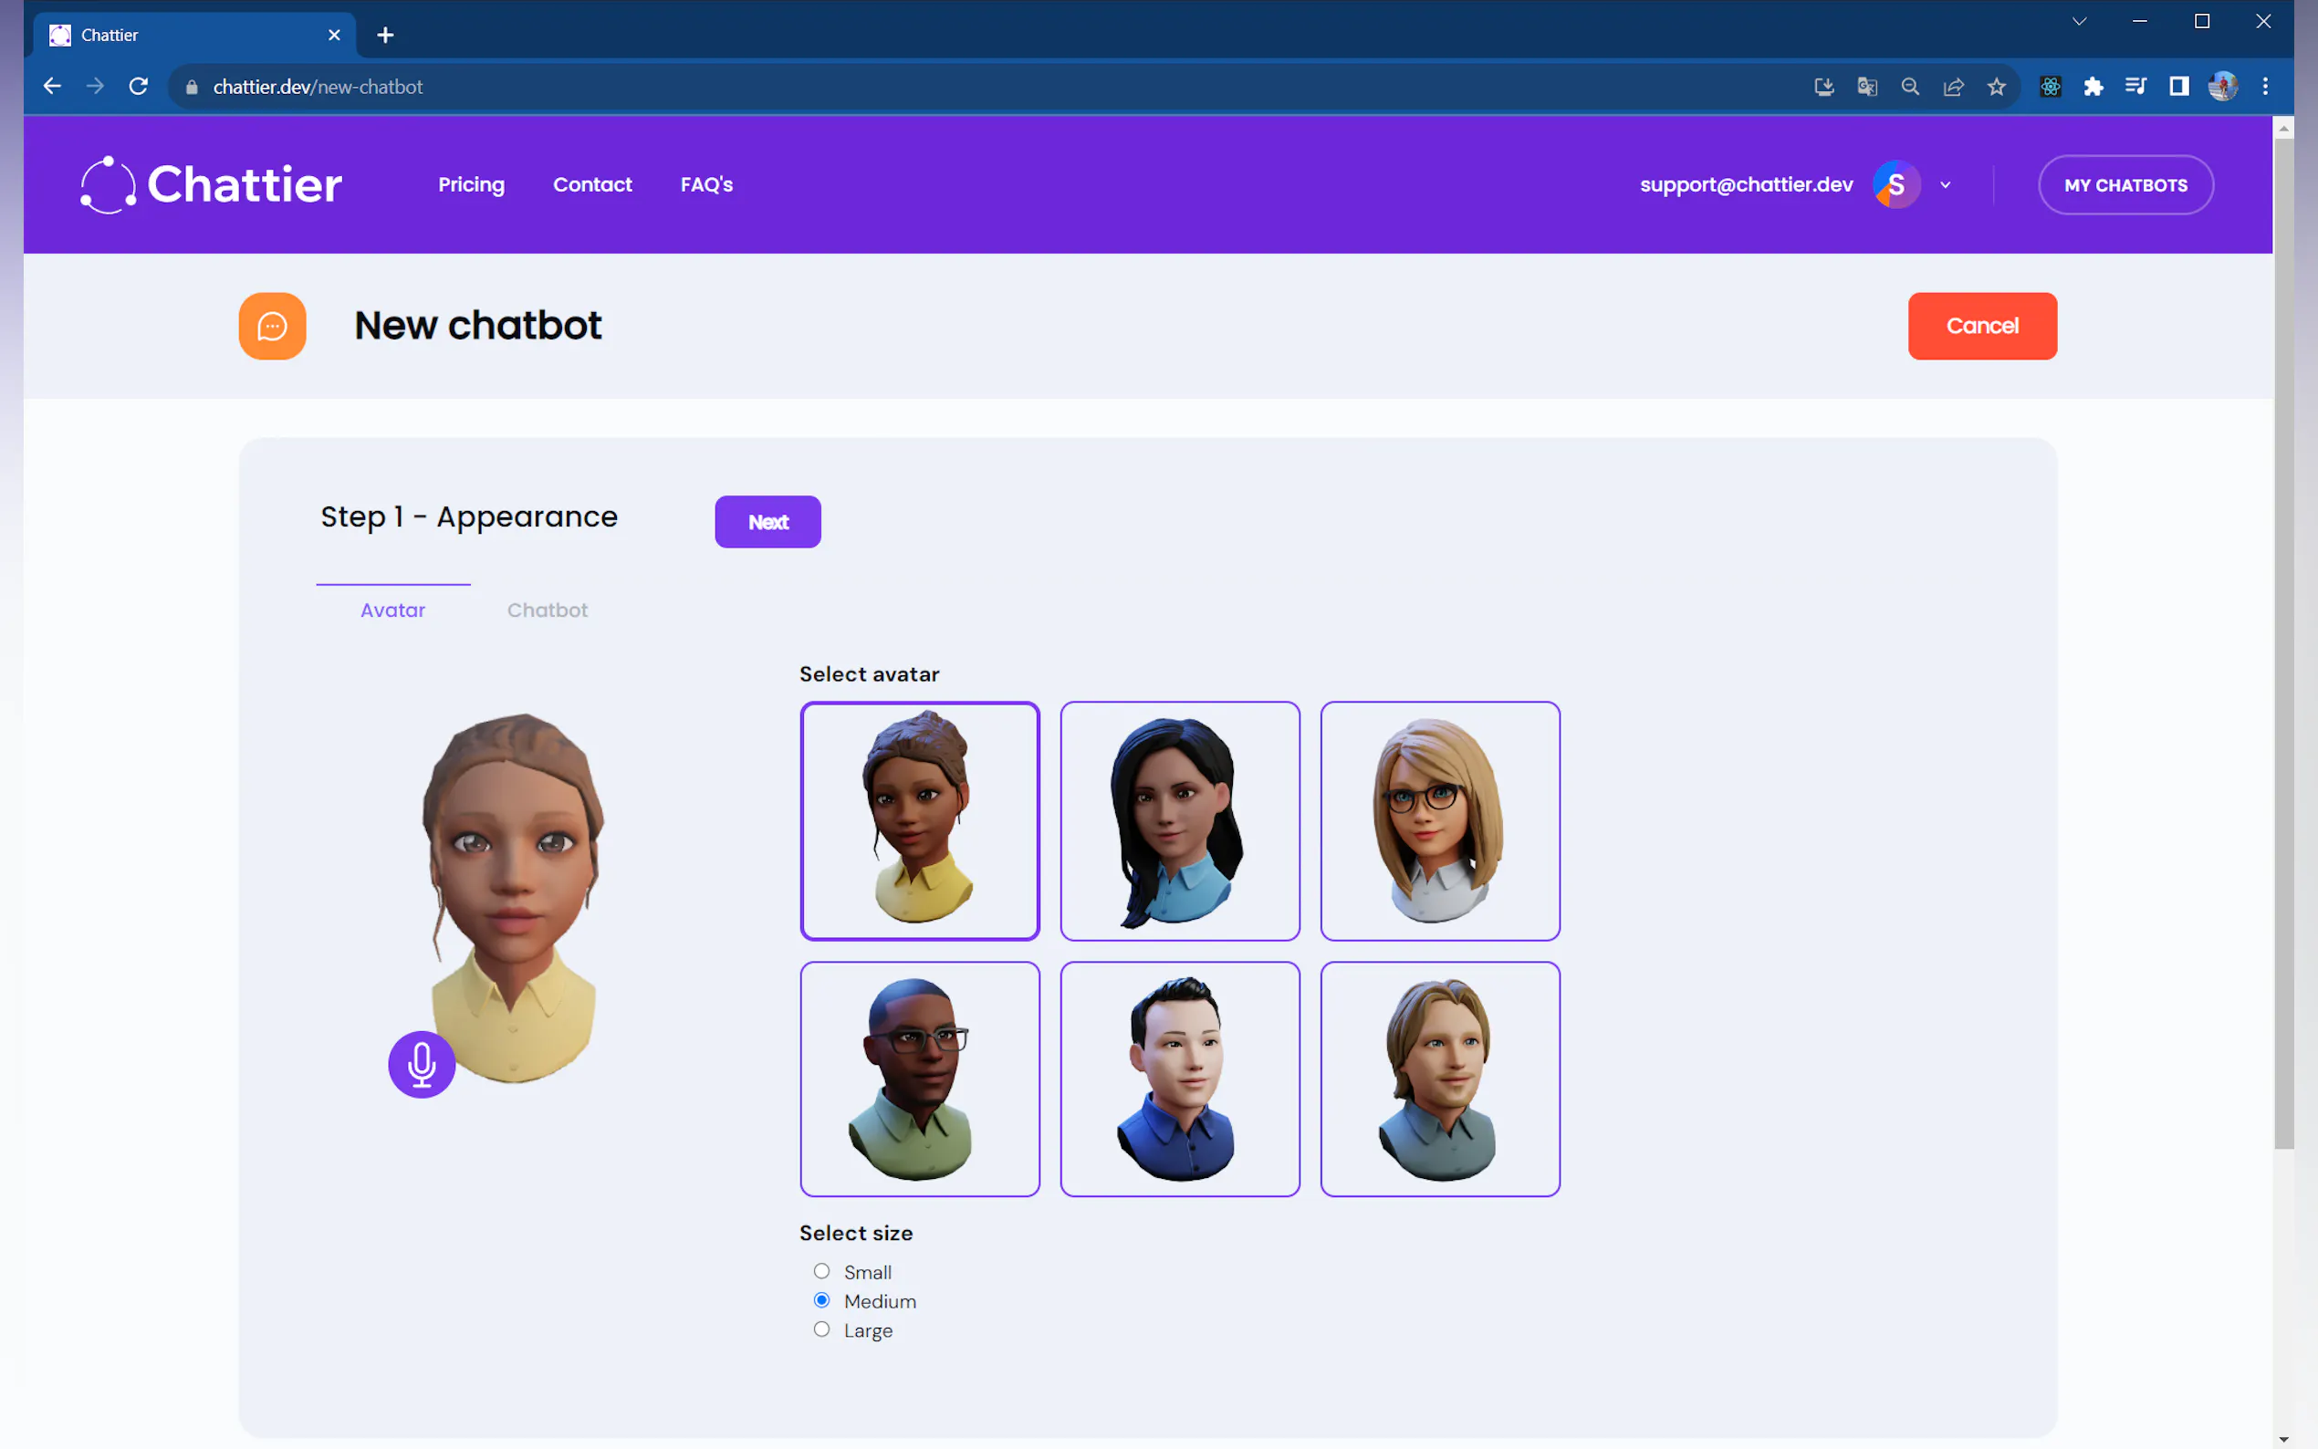Pick the blonde avatar with glasses
This screenshot has width=2318, height=1449.
click(x=1439, y=820)
